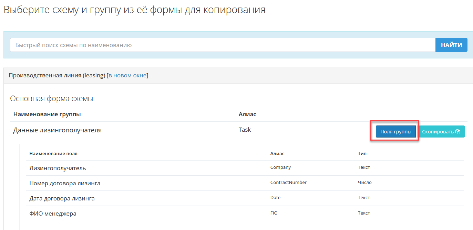Click the ContractNumber alias cell
This screenshot has width=473, height=230.
tap(288, 183)
